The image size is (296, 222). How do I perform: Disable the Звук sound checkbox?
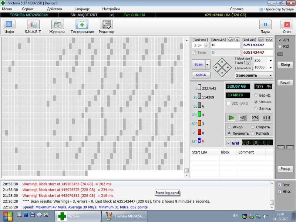point(279,185)
